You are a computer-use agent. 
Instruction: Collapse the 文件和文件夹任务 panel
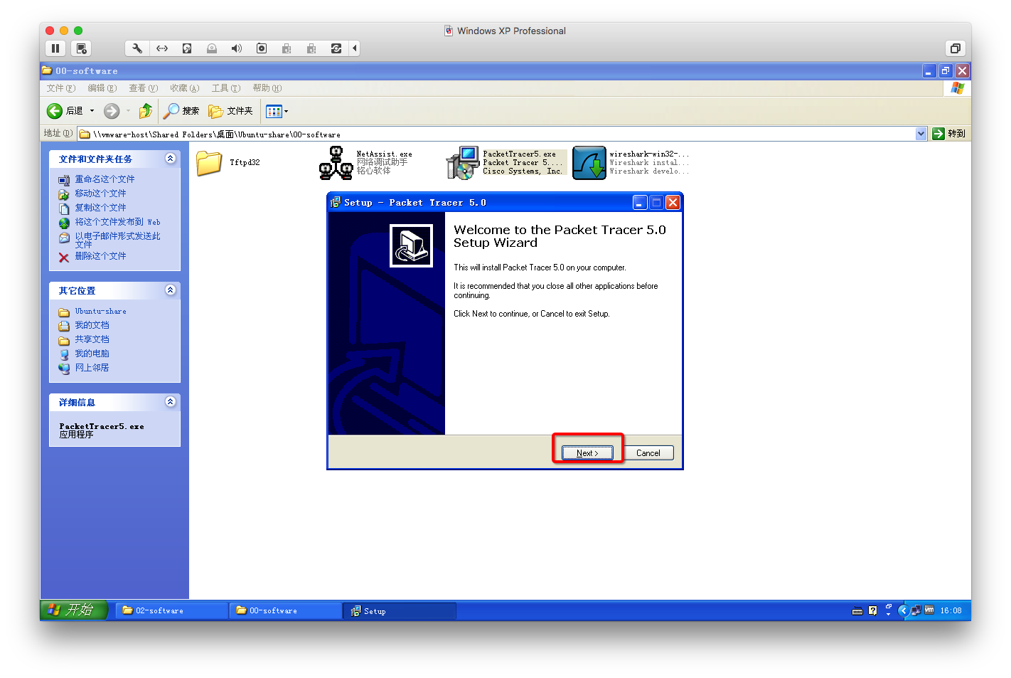point(171,159)
